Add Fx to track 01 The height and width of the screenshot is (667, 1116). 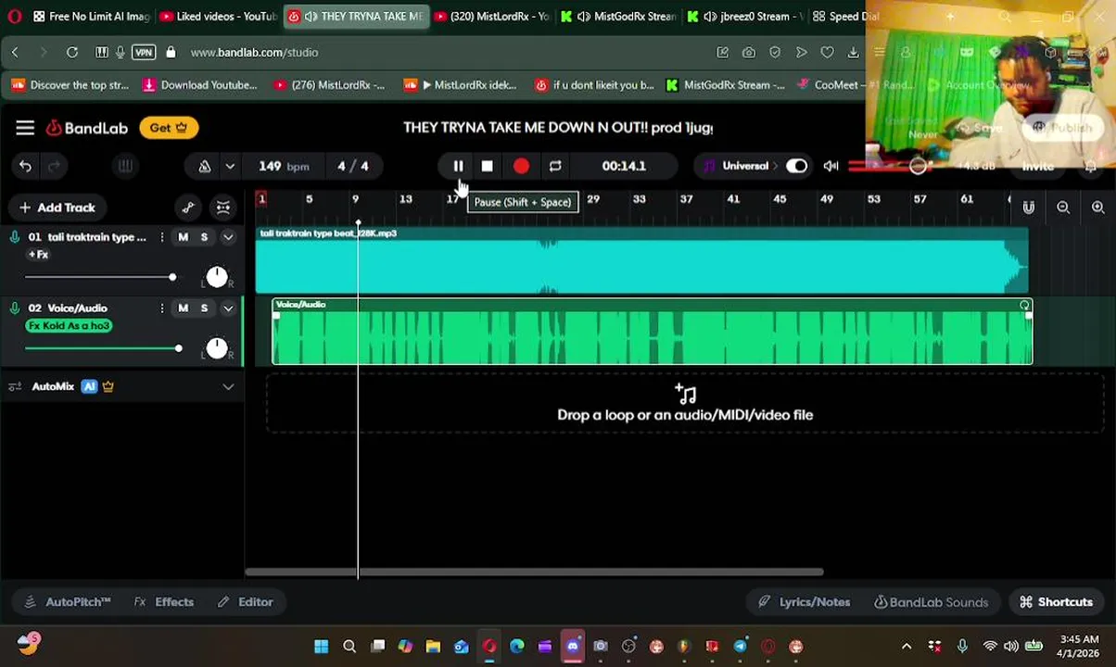coord(38,255)
